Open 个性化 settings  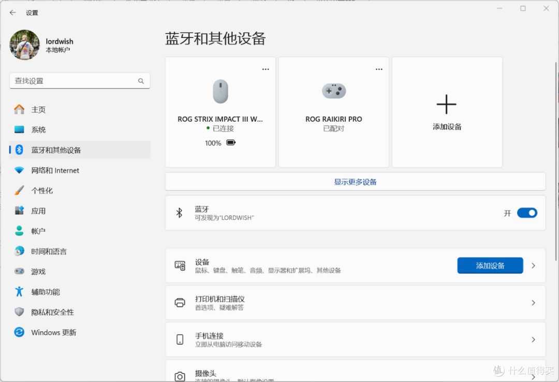tap(80, 190)
